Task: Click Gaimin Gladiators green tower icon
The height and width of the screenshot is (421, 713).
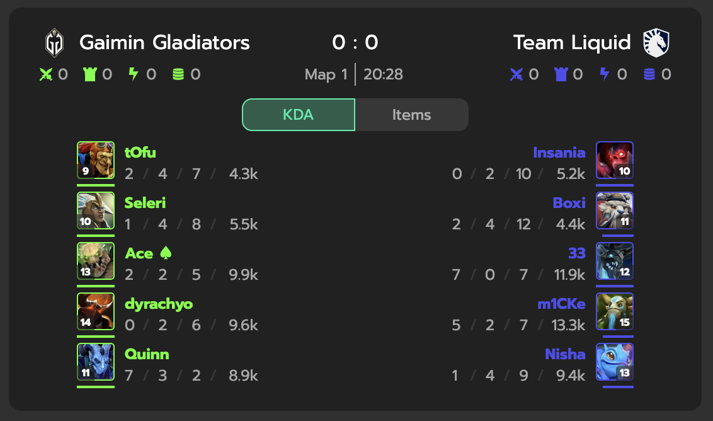Action: (89, 74)
